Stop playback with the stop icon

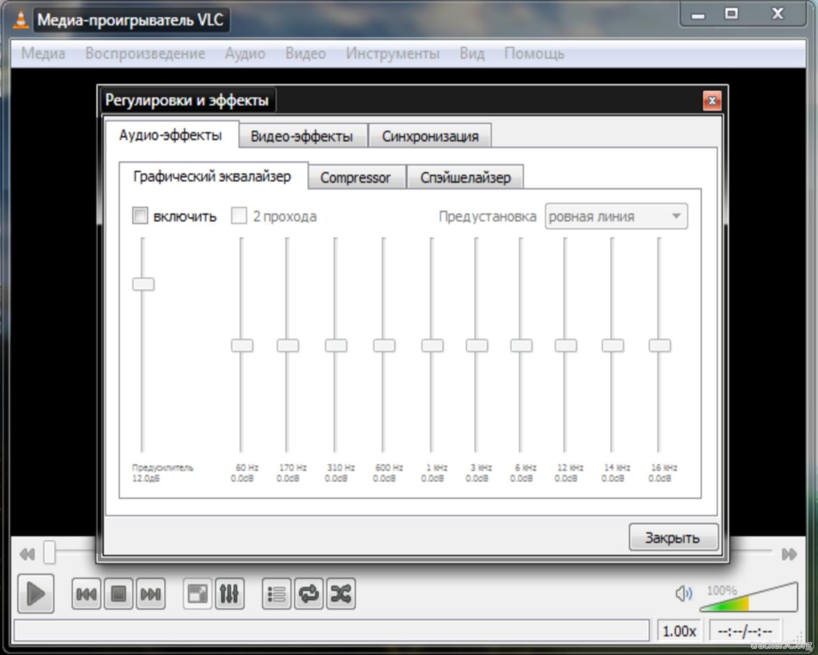click(118, 594)
